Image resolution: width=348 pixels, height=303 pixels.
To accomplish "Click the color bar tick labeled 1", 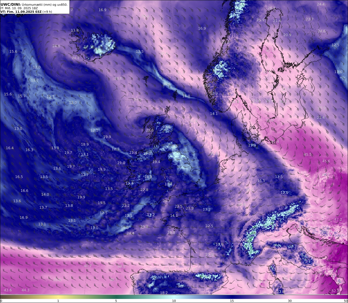I will (58, 301).
